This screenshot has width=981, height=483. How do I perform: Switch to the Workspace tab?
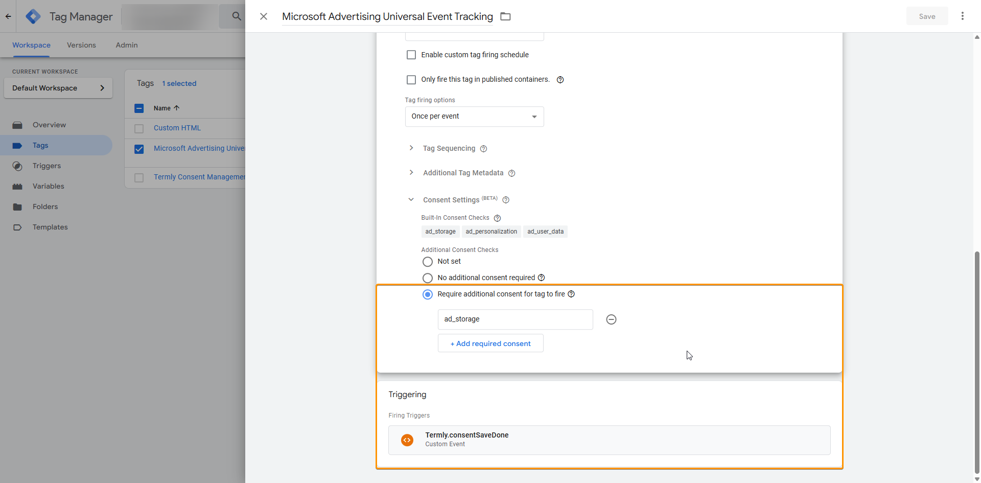(x=31, y=45)
